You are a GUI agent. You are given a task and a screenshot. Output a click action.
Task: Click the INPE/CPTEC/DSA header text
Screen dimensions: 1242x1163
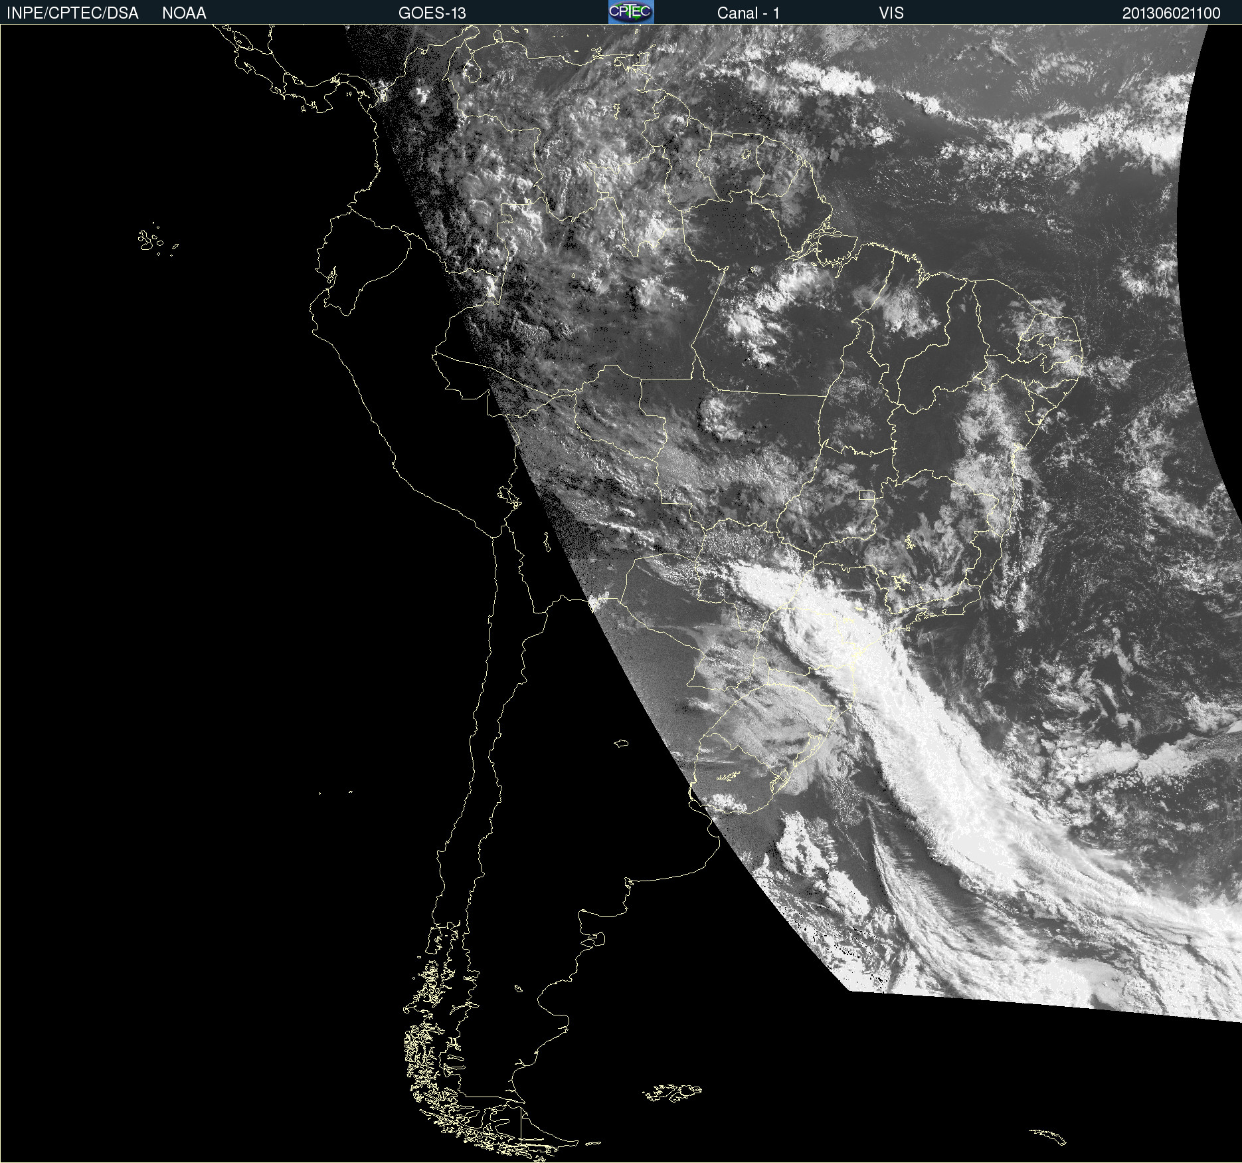click(x=72, y=13)
